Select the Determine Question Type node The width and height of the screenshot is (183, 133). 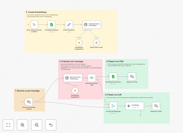pyautogui.click(x=92, y=78)
